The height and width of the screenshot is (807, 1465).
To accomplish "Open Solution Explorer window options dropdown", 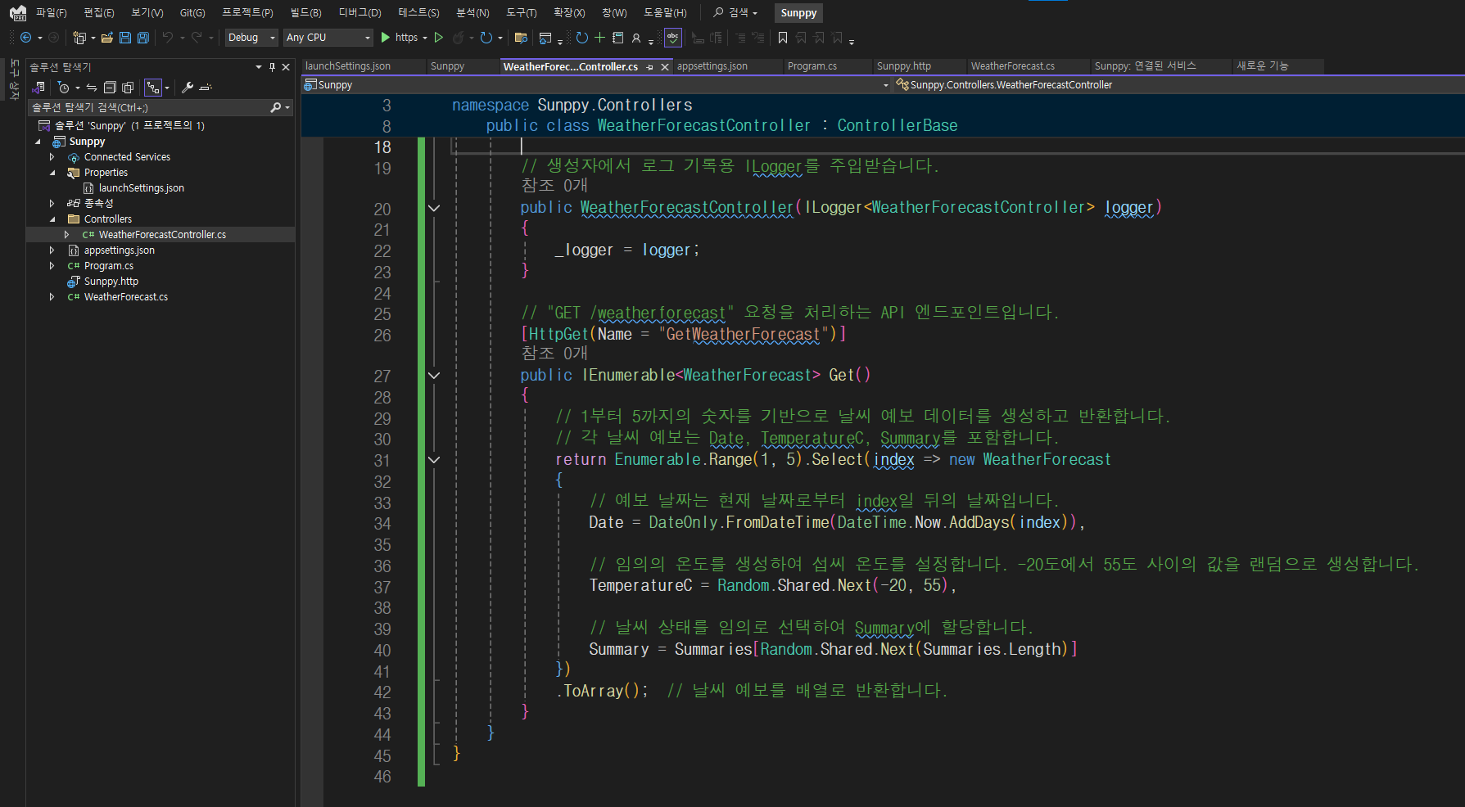I will [x=259, y=67].
